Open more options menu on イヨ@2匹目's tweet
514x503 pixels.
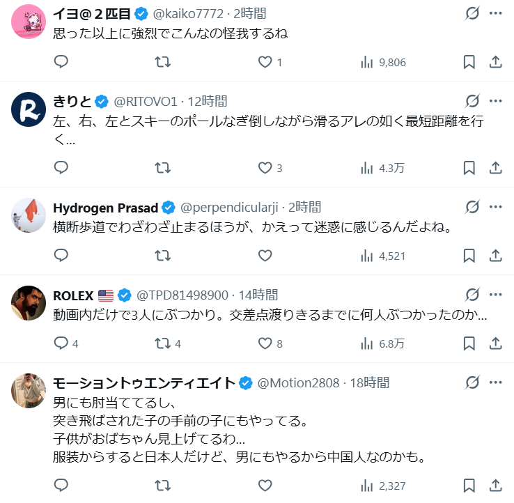click(495, 13)
